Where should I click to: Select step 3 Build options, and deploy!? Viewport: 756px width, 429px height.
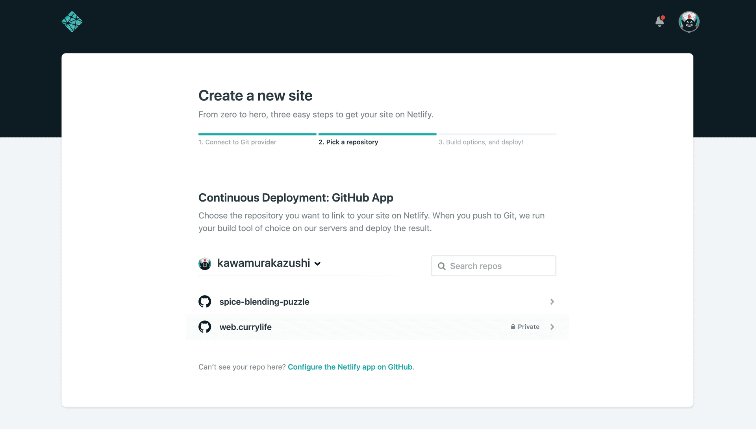tap(481, 142)
